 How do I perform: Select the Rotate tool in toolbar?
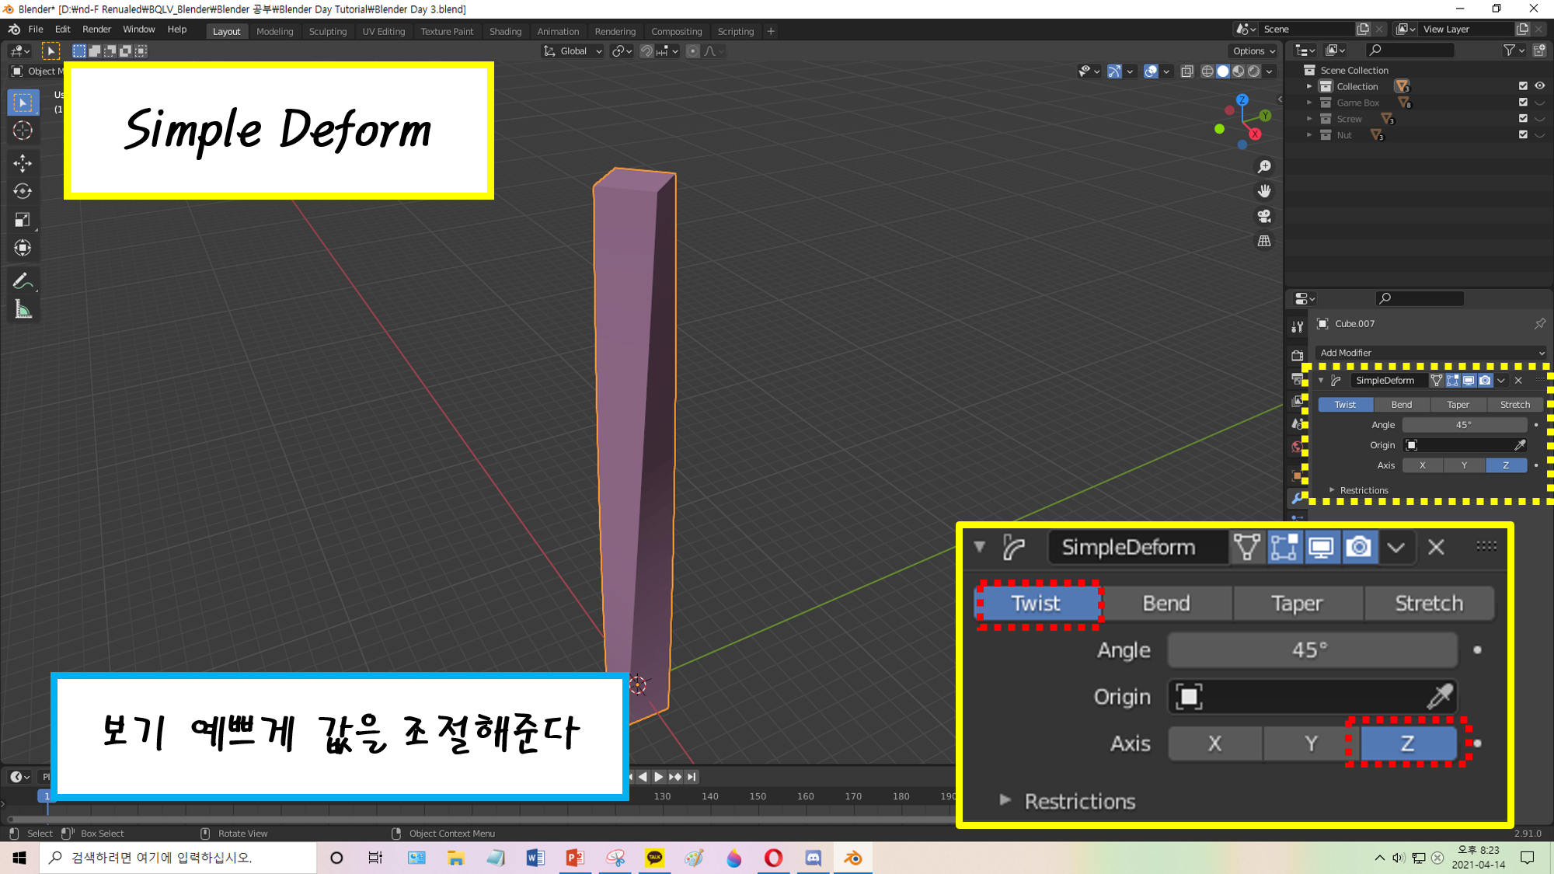coord(23,191)
